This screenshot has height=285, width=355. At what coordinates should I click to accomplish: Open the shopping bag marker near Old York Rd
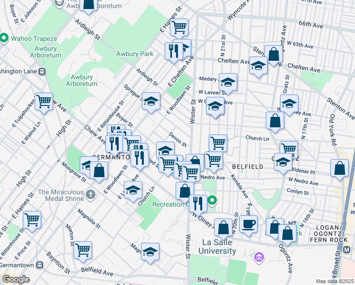tap(340, 169)
